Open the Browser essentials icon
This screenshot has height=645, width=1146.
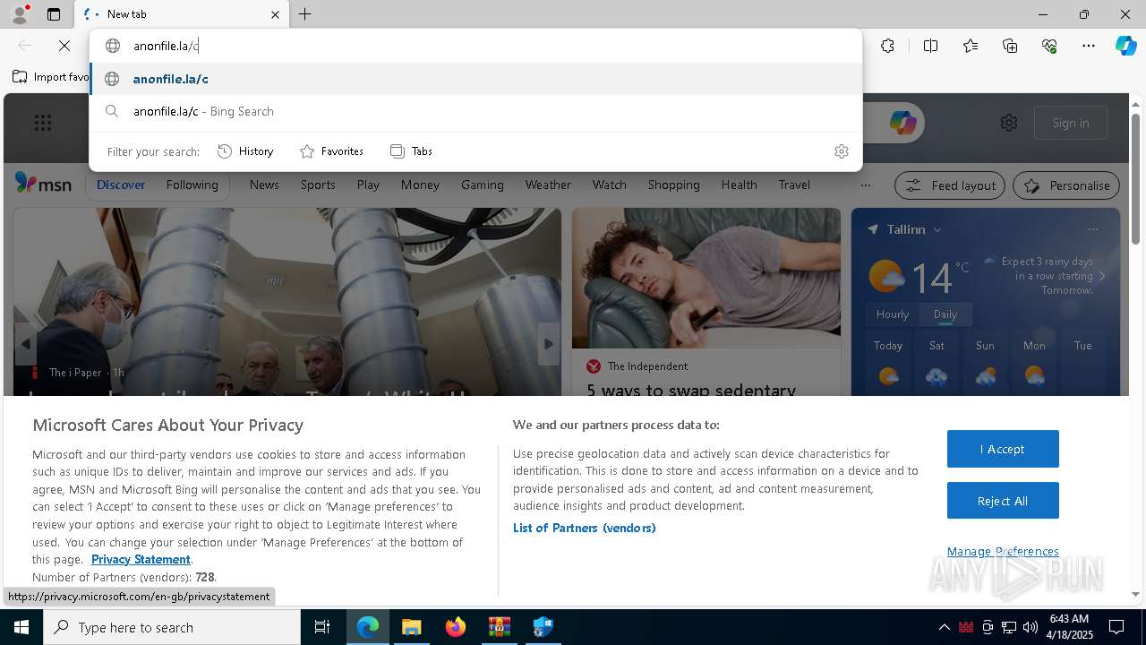(1049, 46)
